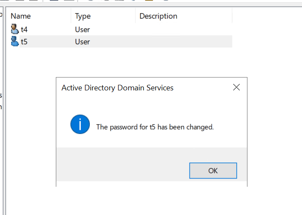Close the Active Directory Domain Services dialog

coord(236,87)
